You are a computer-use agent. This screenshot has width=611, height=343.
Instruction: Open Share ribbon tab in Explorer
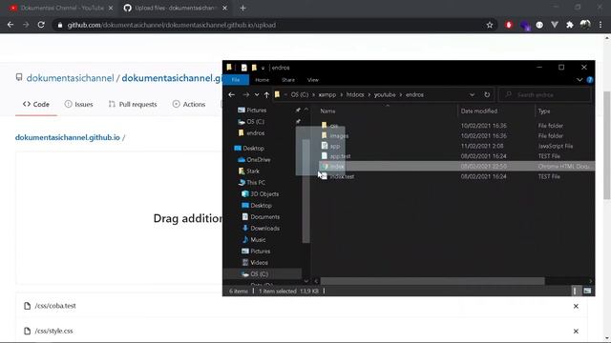[288, 80]
